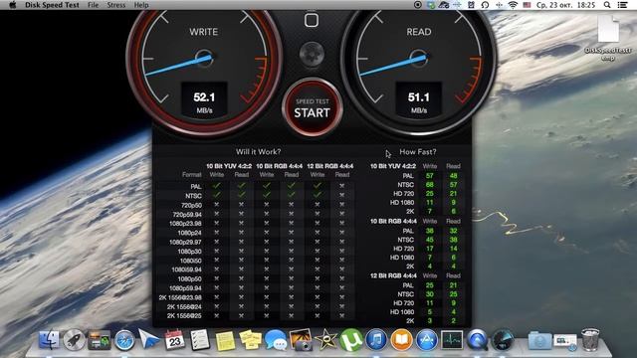Click the PAL read value "48" in How Fast

coord(453,176)
